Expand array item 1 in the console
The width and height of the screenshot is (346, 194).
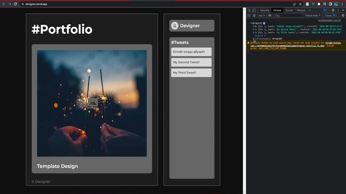coord(254,29)
